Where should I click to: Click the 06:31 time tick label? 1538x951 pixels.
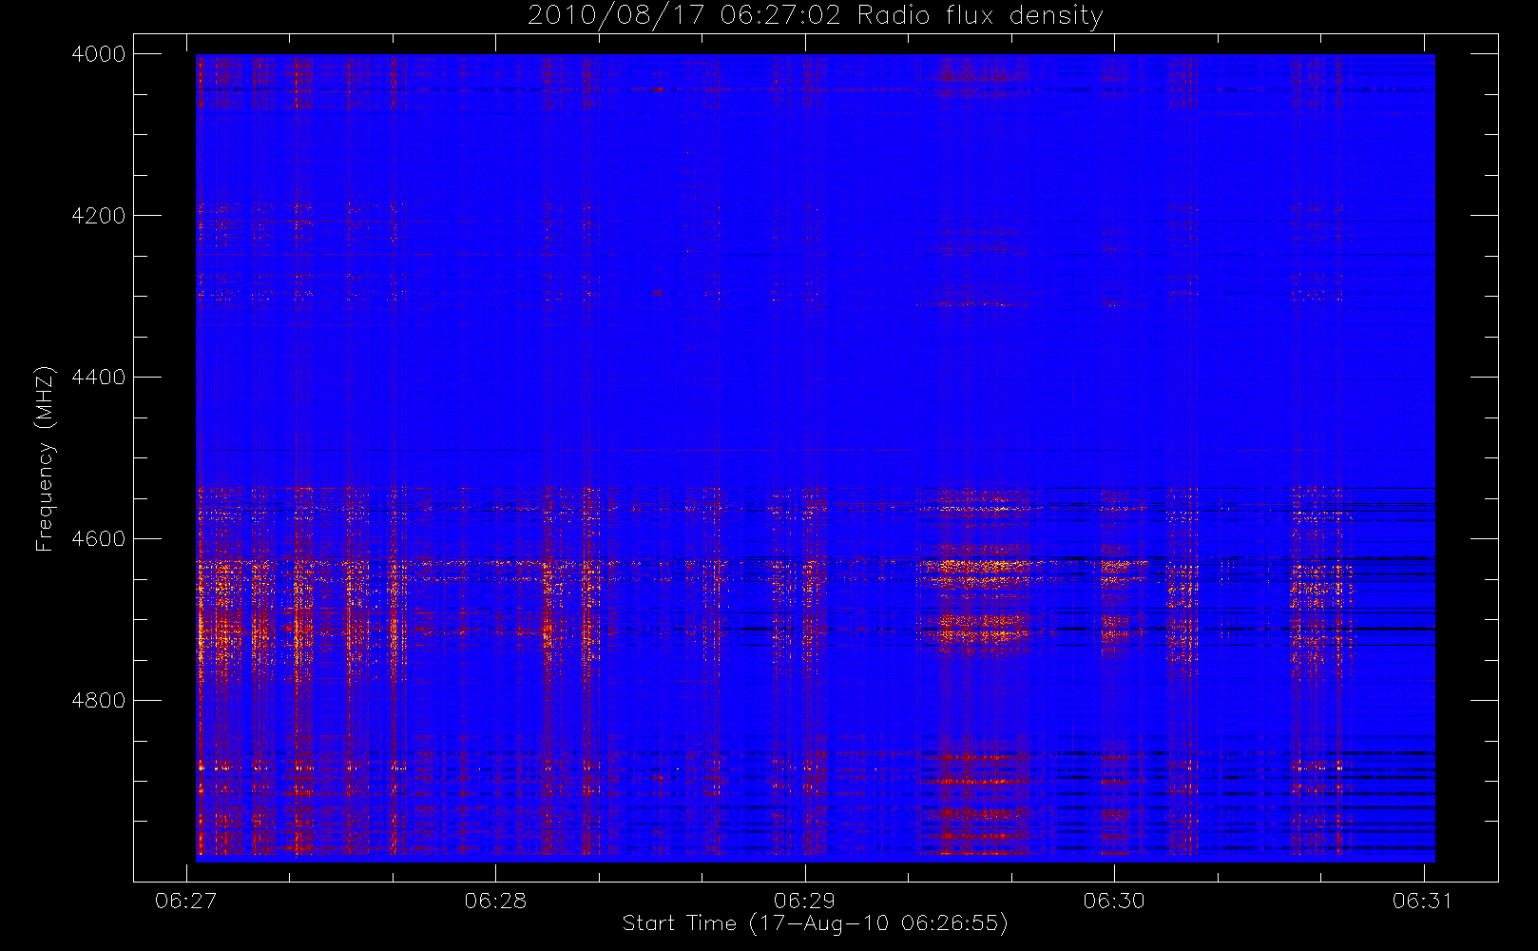(x=1423, y=901)
